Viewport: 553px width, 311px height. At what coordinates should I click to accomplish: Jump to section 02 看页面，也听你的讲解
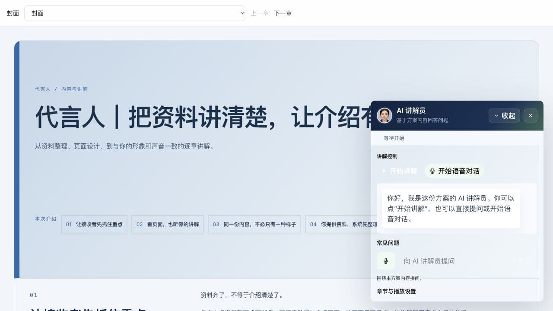(x=168, y=224)
